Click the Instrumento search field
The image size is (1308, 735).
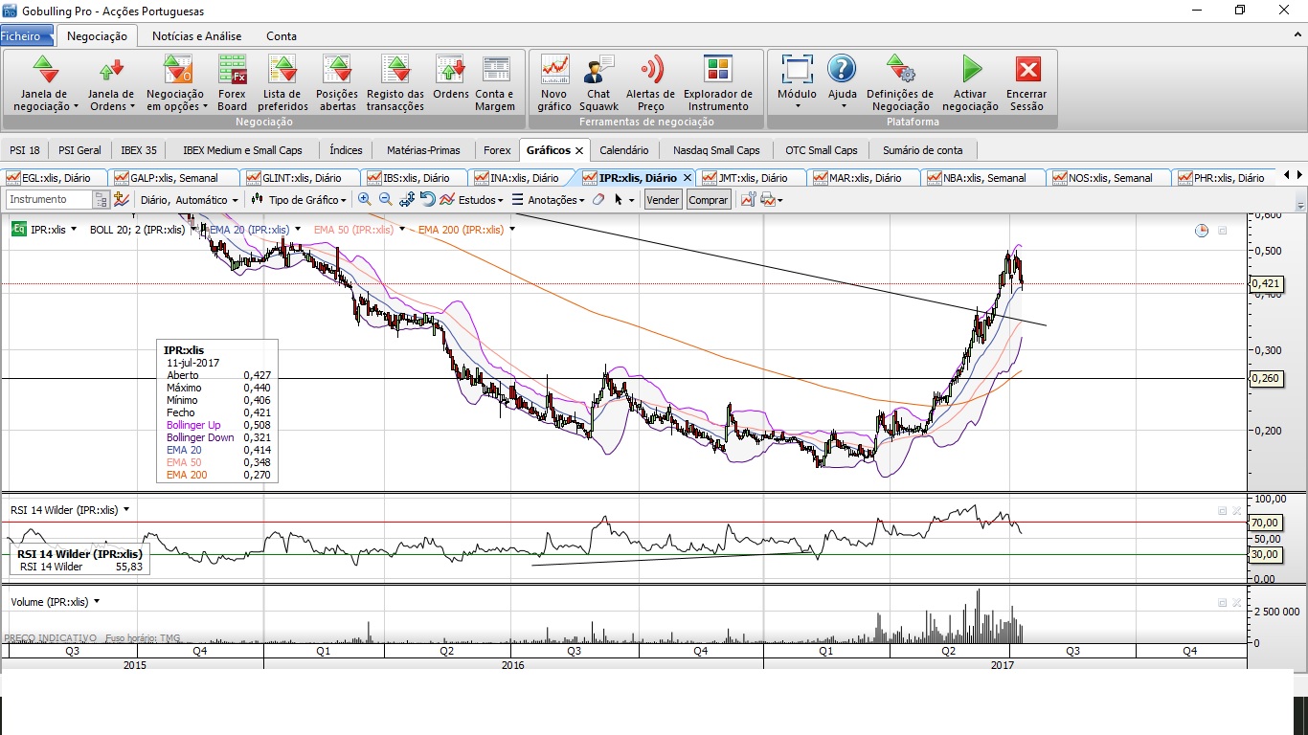pos(50,199)
